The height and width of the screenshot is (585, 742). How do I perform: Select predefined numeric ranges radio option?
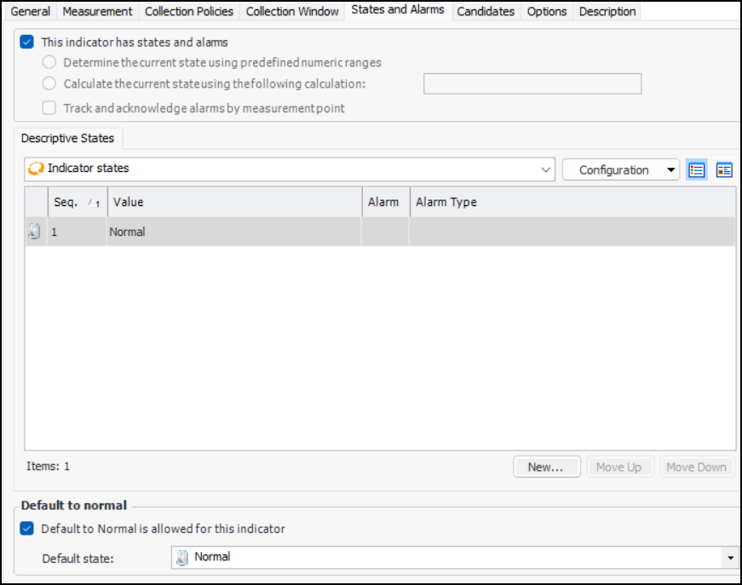pyautogui.click(x=49, y=62)
